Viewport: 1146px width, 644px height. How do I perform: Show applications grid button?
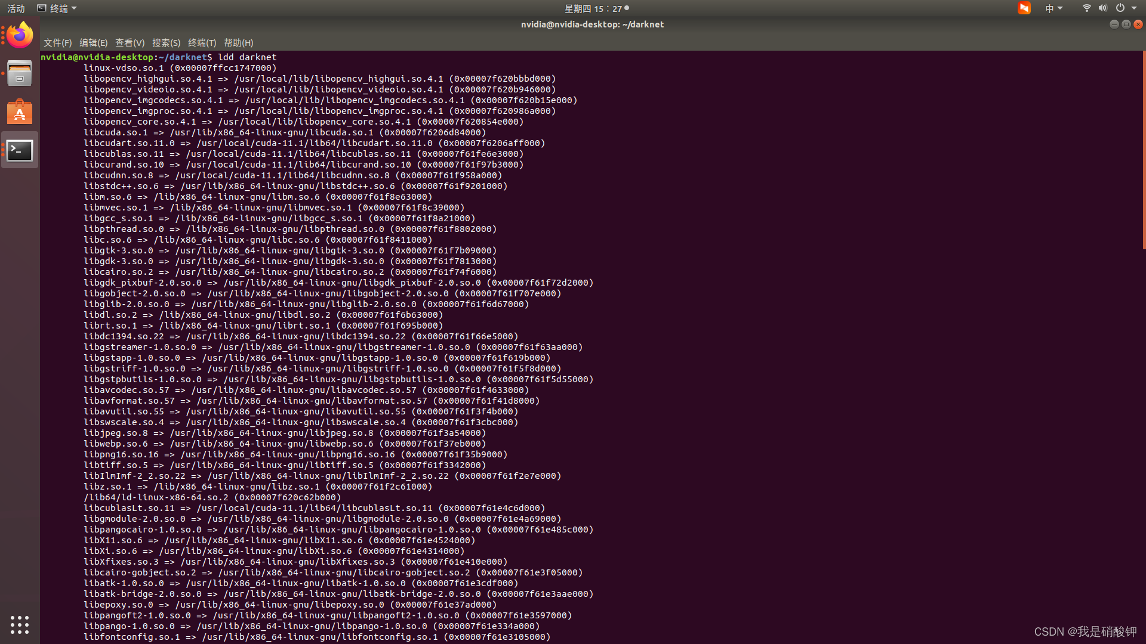[20, 624]
